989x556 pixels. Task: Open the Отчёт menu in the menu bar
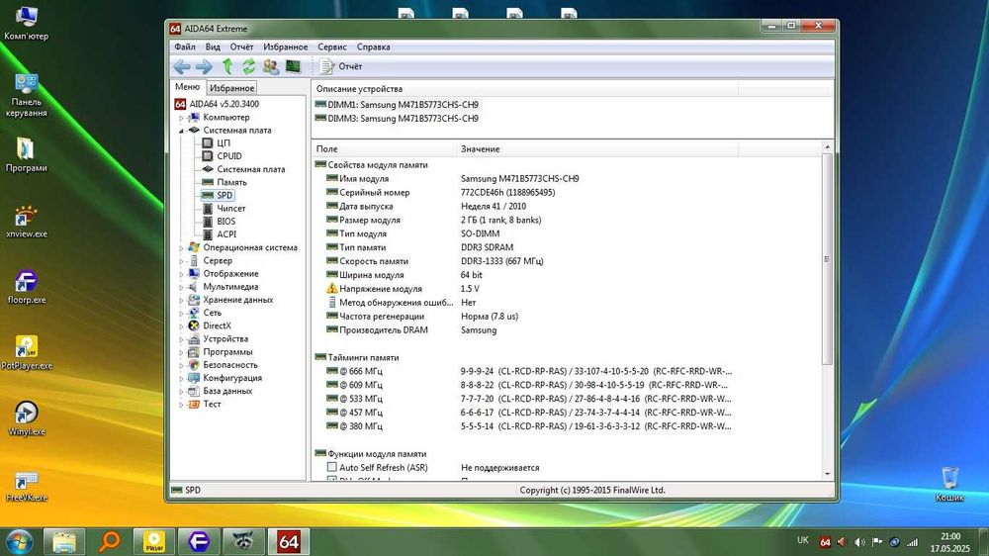(241, 46)
